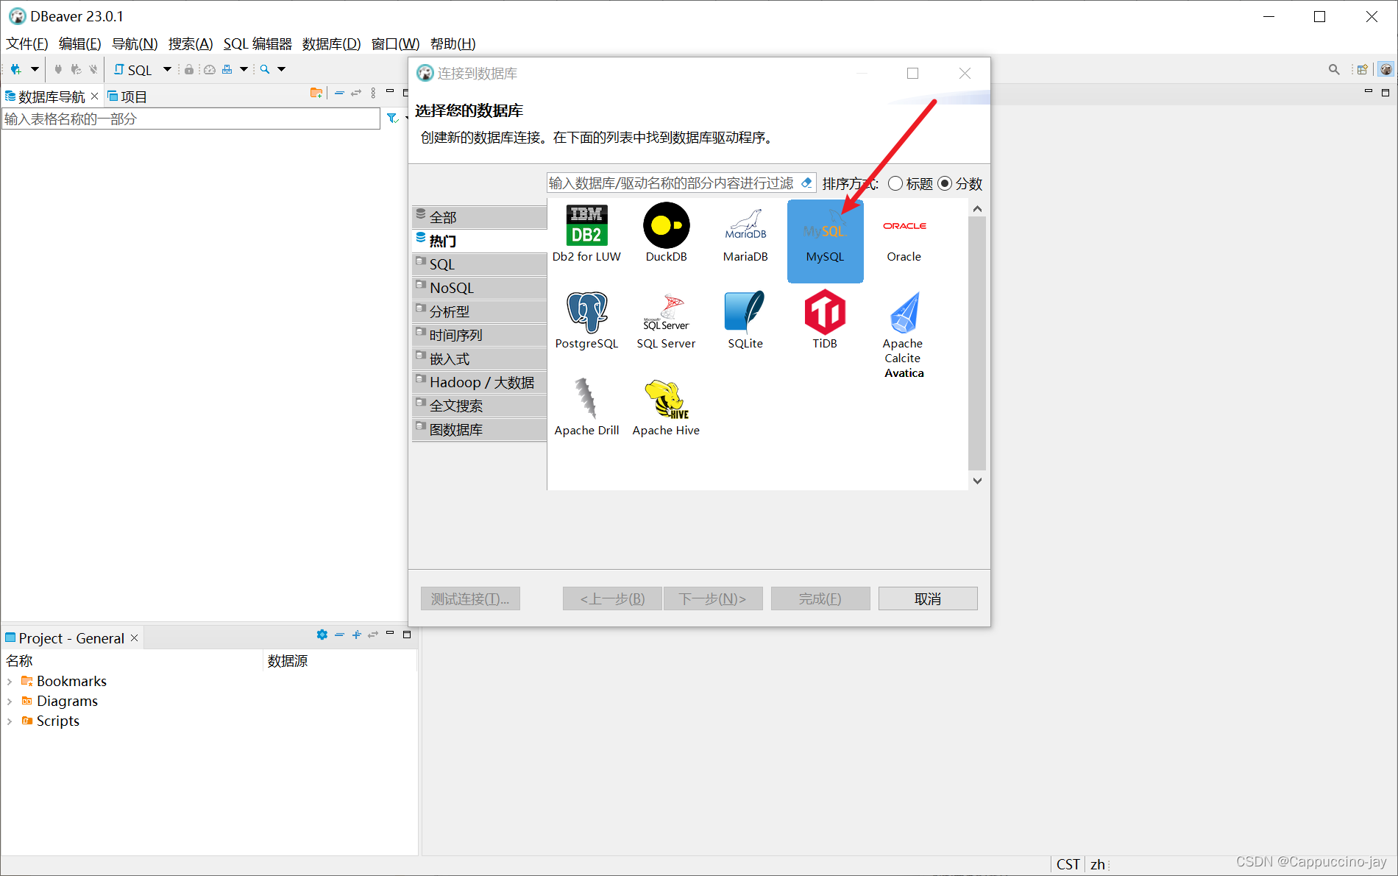Open the 帮助(H) menu
Image resolution: width=1398 pixels, height=876 pixels.
(453, 43)
